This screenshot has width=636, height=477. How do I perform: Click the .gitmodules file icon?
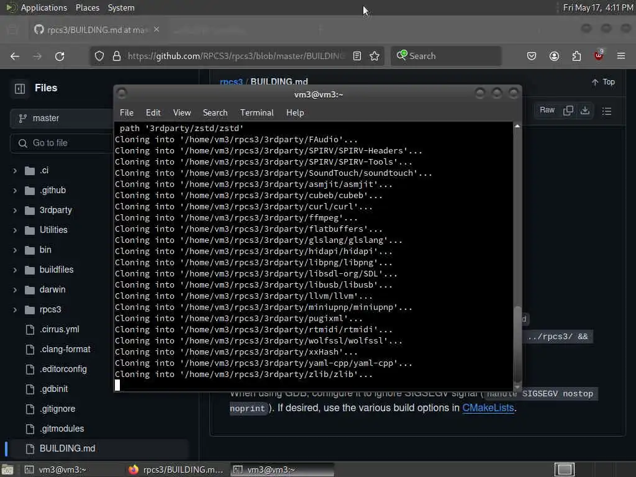click(x=30, y=429)
